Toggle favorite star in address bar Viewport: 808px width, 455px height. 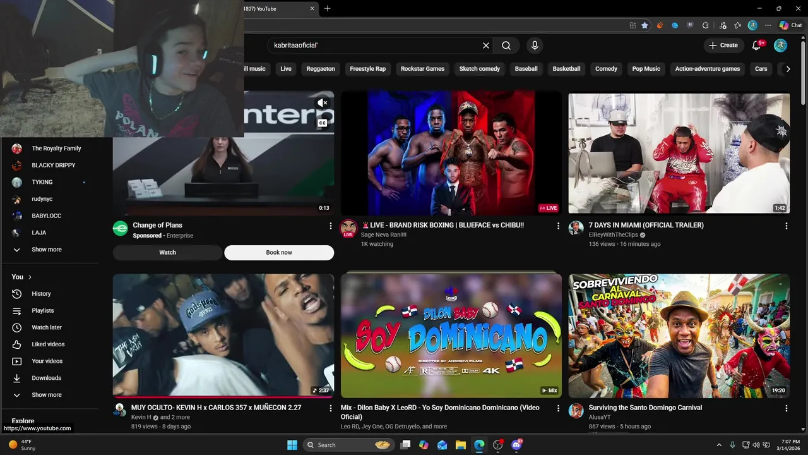[645, 25]
